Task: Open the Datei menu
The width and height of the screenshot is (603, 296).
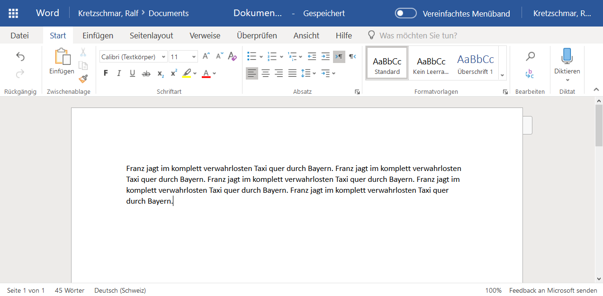Action: point(19,36)
